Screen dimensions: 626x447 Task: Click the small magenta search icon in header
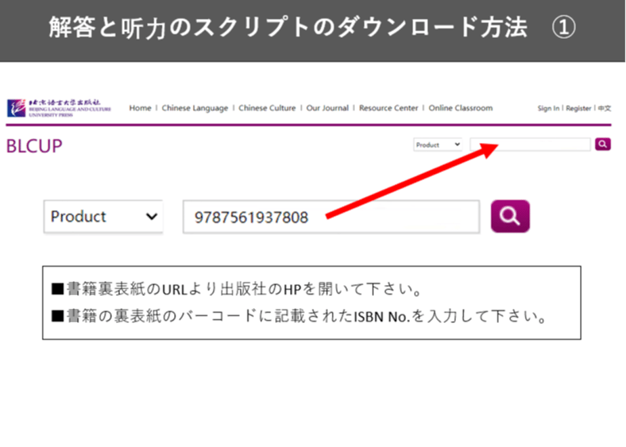pos(602,144)
